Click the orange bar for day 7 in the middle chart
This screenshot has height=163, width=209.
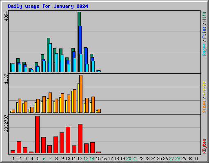[50, 103]
